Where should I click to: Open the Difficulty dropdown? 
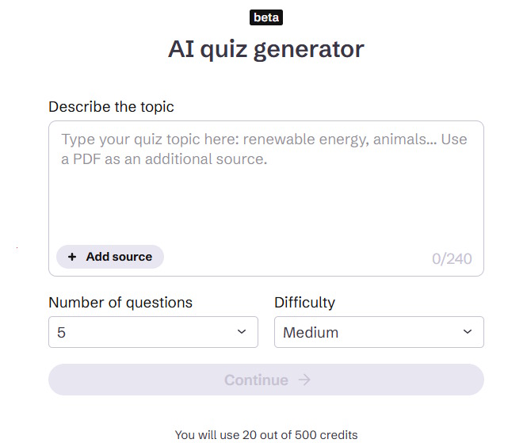tap(379, 332)
